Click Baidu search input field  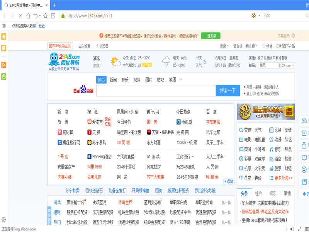point(156,90)
